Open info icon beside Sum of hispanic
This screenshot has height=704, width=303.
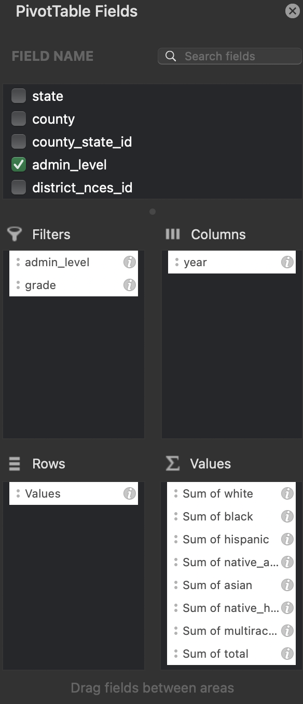(x=287, y=539)
